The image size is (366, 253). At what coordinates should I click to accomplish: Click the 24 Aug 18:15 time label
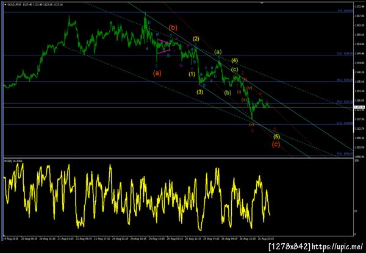pyautogui.click(x=157, y=239)
